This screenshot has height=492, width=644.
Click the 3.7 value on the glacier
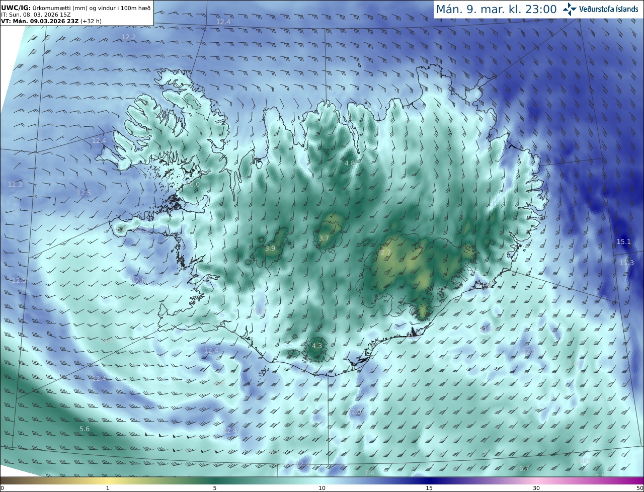(324, 238)
